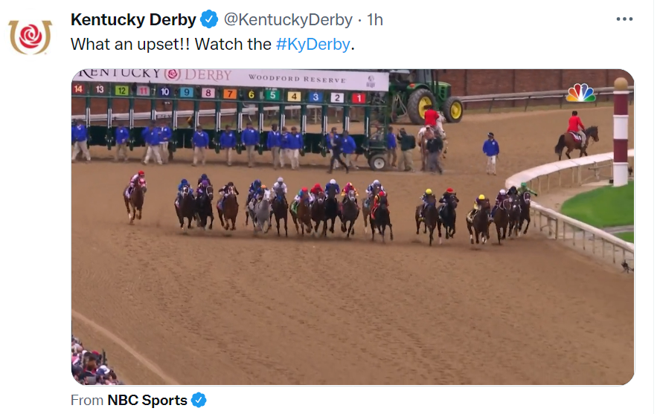Click the @KentuckyDerby handle
The width and height of the screenshot is (660, 414).
tap(288, 19)
